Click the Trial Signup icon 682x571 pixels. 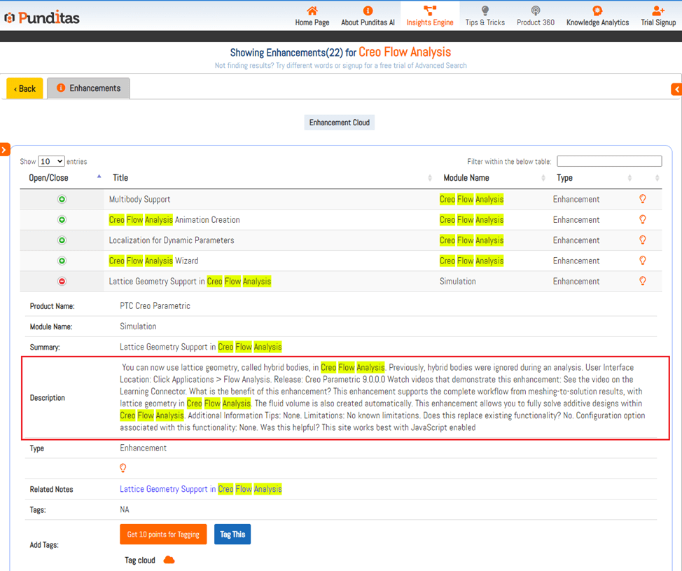657,11
